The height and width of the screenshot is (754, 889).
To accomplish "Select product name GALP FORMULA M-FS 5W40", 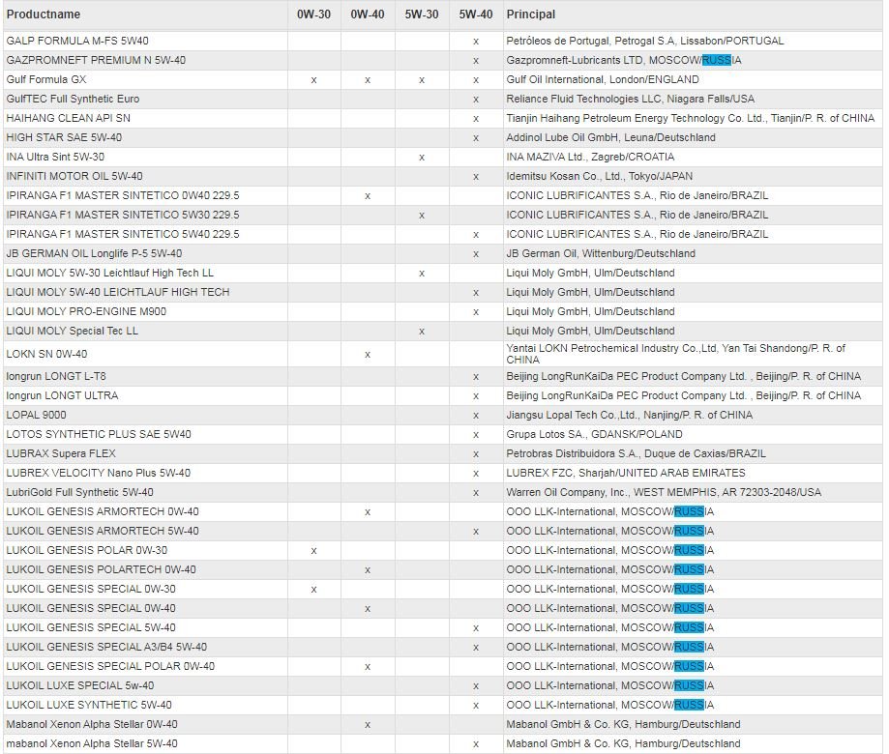I will [x=77, y=41].
